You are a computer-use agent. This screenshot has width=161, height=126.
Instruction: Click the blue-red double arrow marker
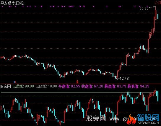pos(15,82)
